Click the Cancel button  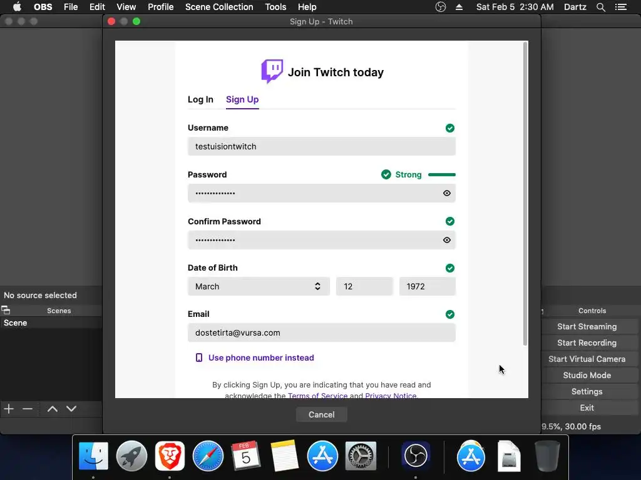point(321,415)
